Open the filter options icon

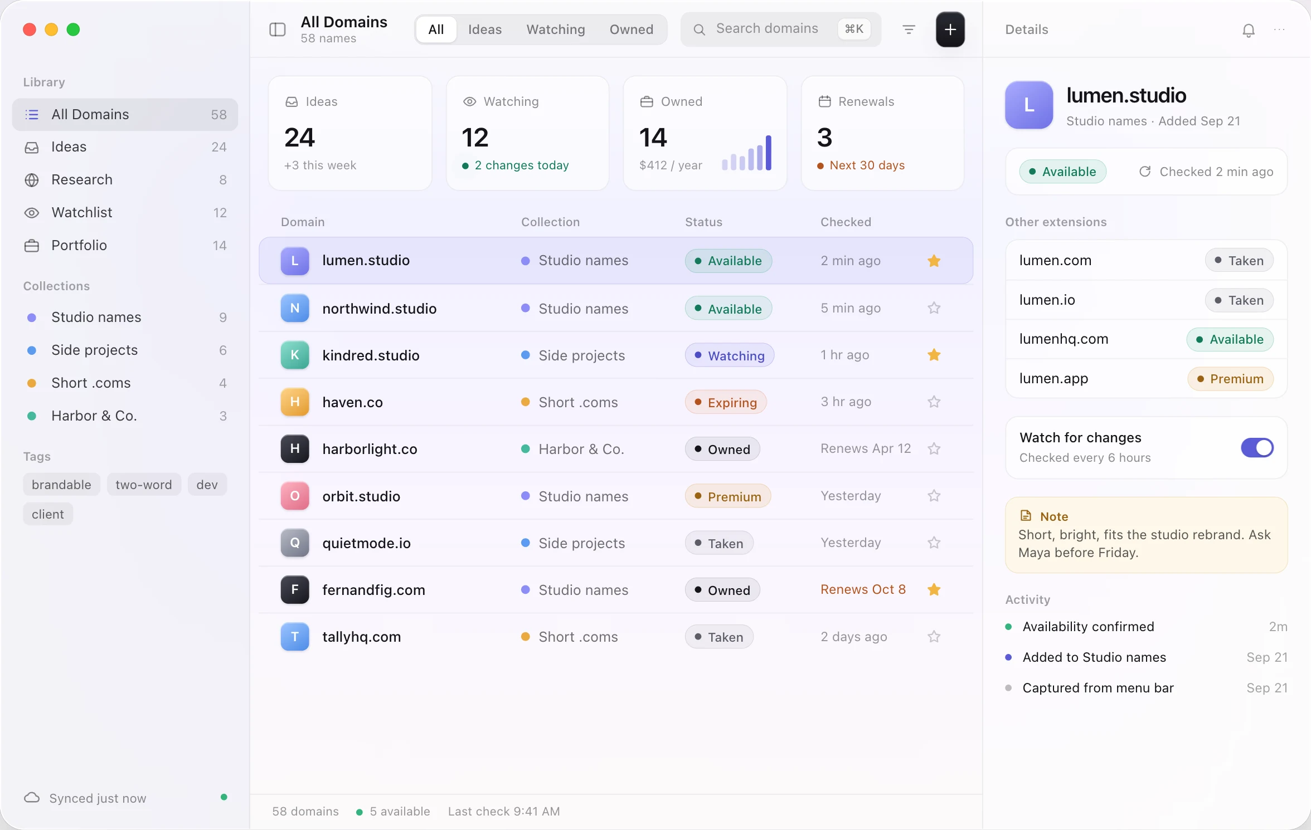(909, 30)
